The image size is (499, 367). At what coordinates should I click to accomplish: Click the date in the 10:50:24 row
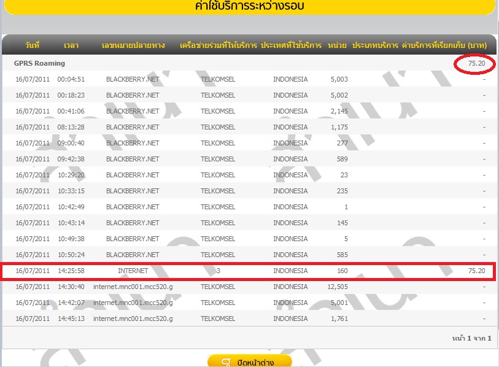[x=33, y=255]
